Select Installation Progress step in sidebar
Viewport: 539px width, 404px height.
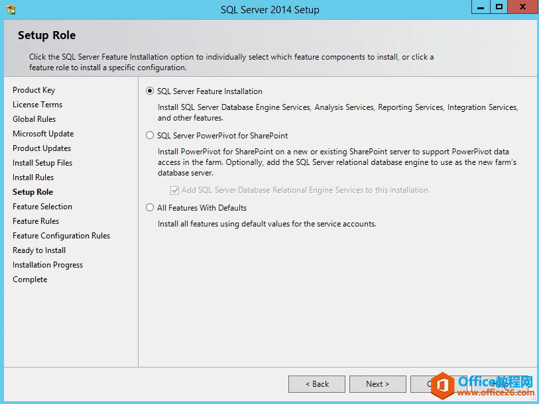(x=48, y=265)
